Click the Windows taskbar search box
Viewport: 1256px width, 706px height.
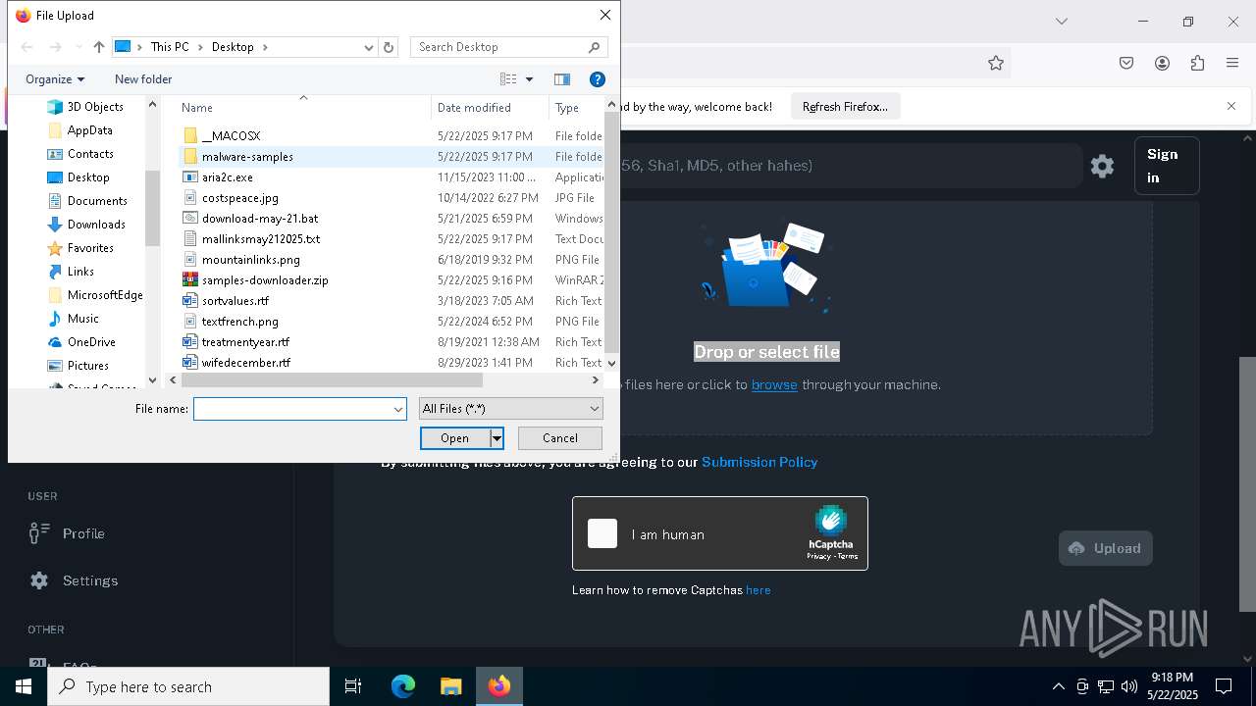[x=188, y=686]
